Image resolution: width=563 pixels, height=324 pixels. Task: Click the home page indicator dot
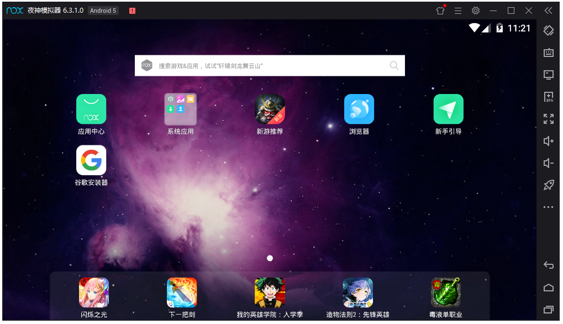click(270, 258)
